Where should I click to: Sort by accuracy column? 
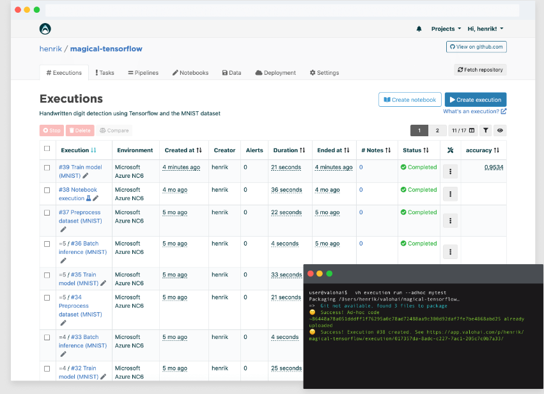pyautogui.click(x=482, y=150)
